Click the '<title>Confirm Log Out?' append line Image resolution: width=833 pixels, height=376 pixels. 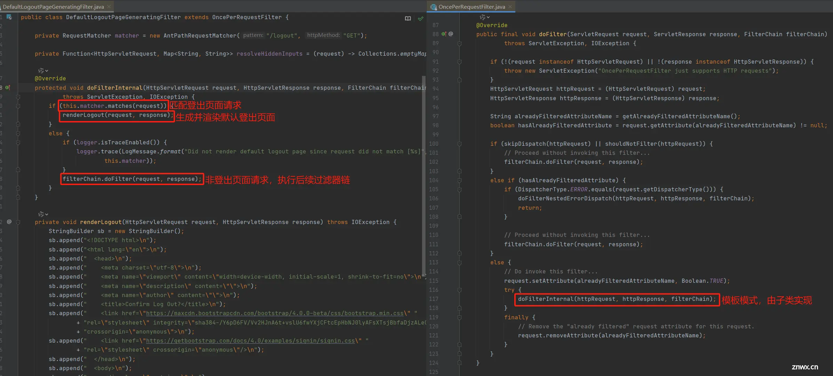tap(137, 304)
